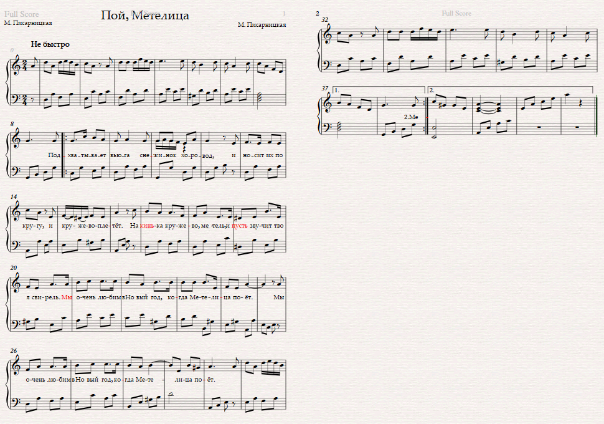604x424 pixels.
Task: Select the red lyric syllable "пусть"
Action: pyautogui.click(x=240, y=225)
